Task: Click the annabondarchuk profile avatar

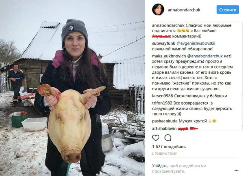Action: [158, 10]
